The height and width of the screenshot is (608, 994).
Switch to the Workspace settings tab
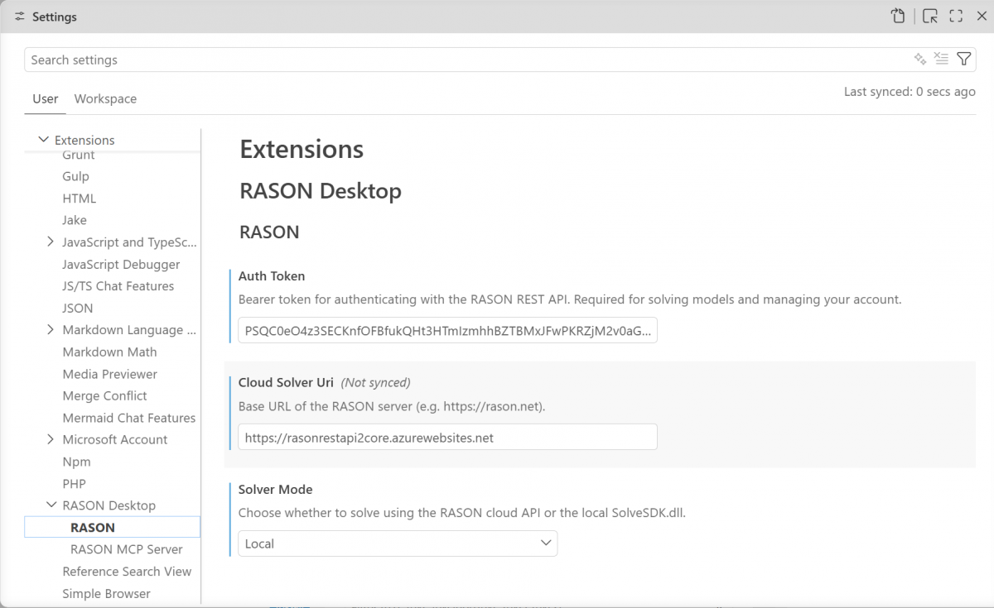click(x=105, y=98)
